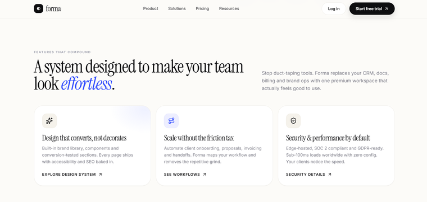Screen dimensions: 427x202
Task: Open the Resources menu
Action: (229, 9)
